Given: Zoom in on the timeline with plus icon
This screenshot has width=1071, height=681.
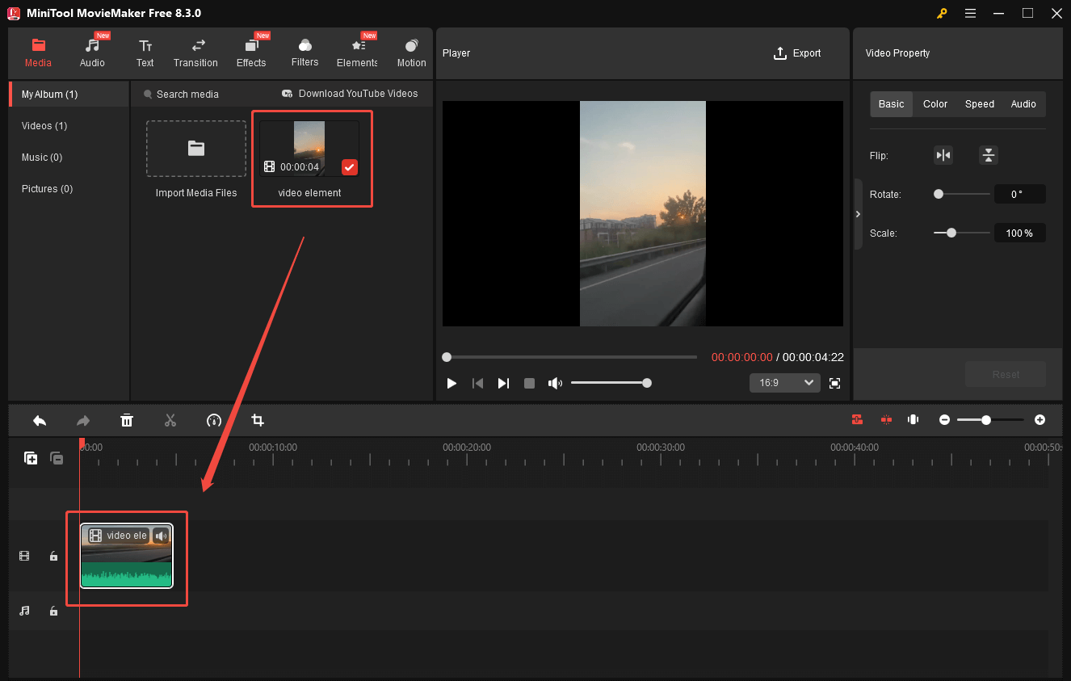Looking at the screenshot, I should [1039, 420].
